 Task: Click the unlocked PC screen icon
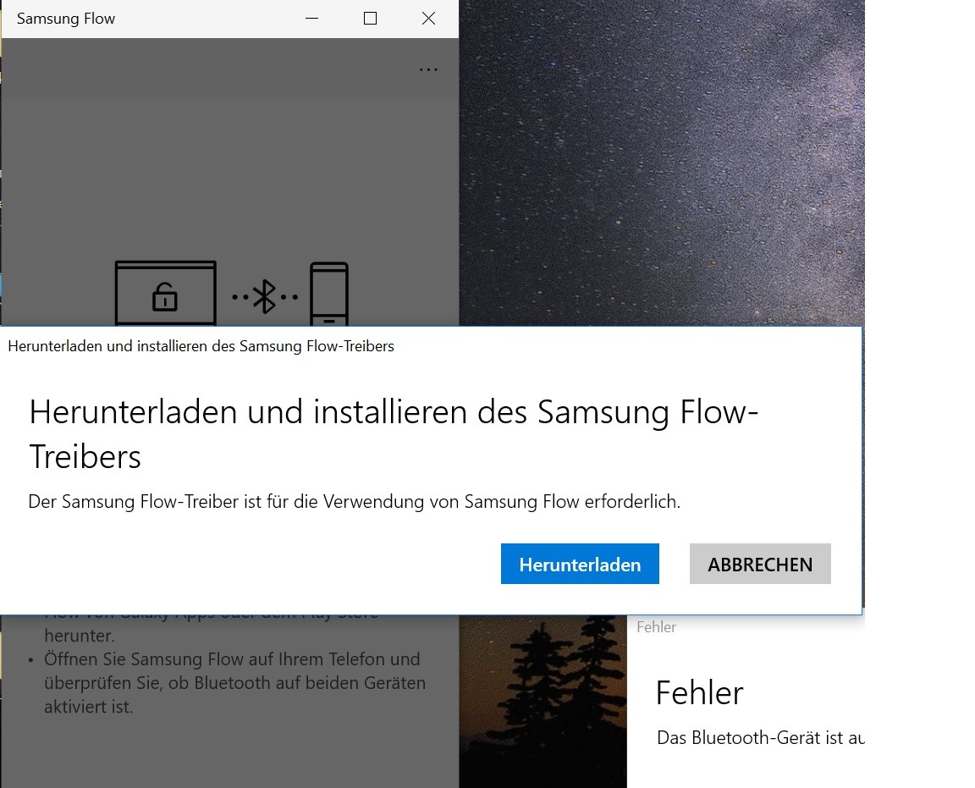pyautogui.click(x=166, y=293)
